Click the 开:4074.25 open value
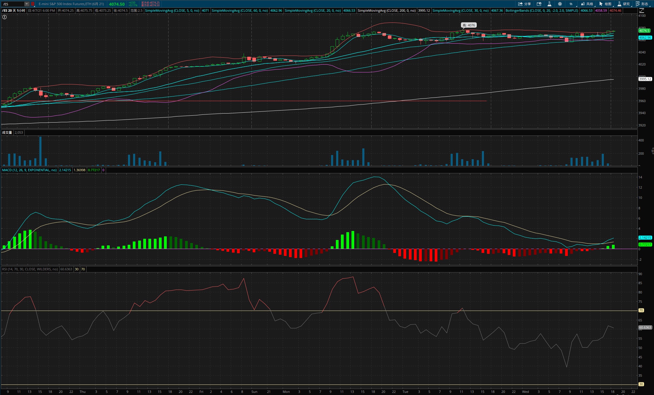The height and width of the screenshot is (395, 654). [66, 11]
